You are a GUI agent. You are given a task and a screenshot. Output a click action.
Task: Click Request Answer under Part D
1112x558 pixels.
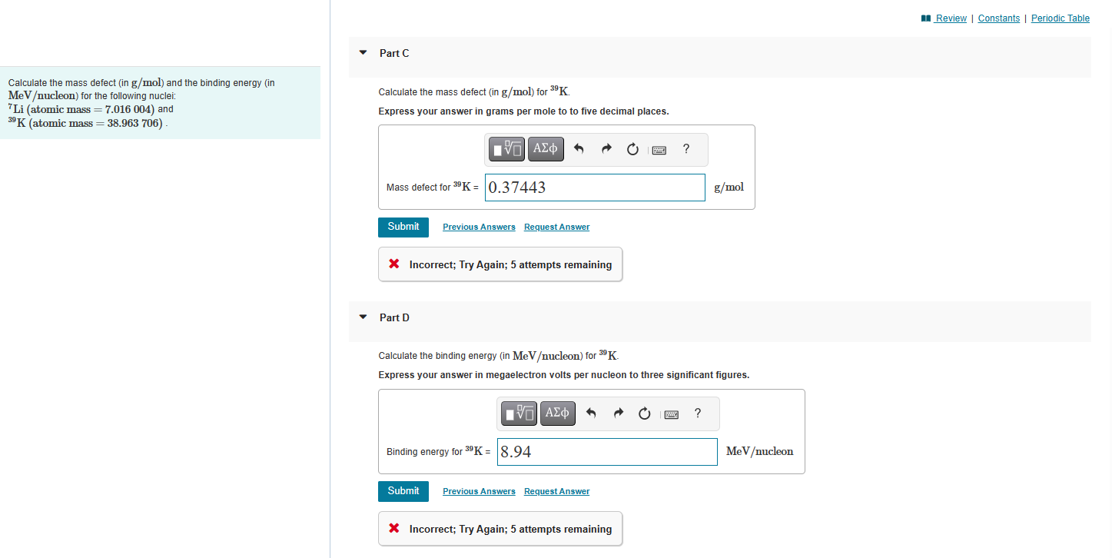[x=556, y=491]
